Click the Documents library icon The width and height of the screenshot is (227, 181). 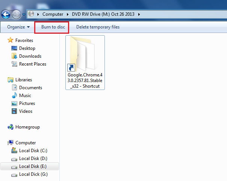tap(14, 87)
